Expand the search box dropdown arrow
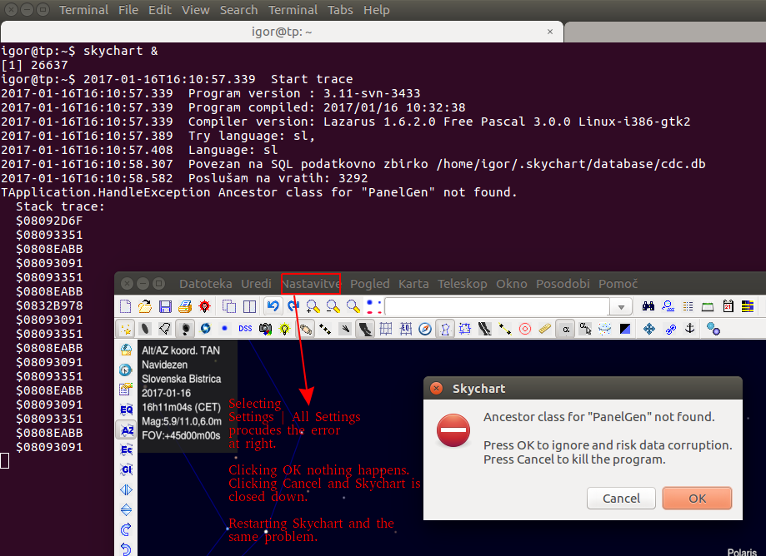This screenshot has width=766, height=556. pos(621,307)
